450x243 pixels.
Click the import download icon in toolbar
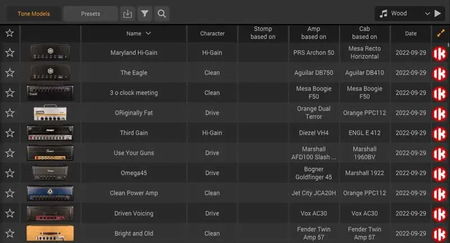coord(128,13)
